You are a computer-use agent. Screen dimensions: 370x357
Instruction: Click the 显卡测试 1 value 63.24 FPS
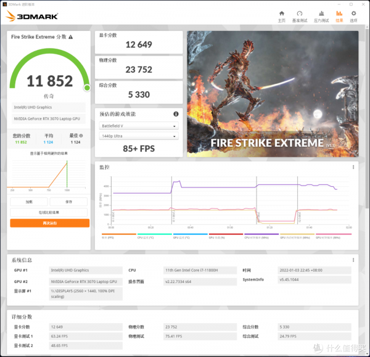point(86,336)
